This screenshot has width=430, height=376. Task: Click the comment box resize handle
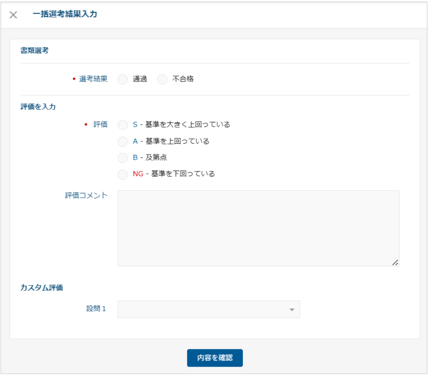395,262
